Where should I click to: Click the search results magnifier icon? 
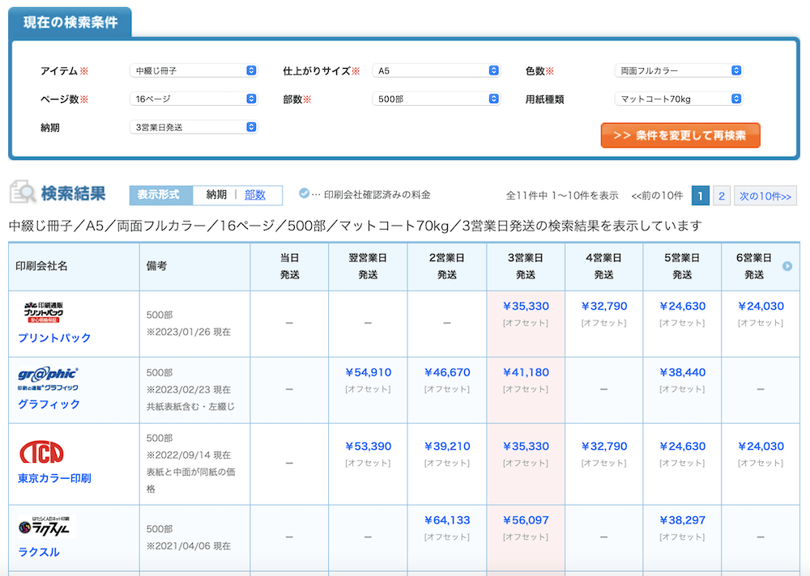(x=22, y=193)
